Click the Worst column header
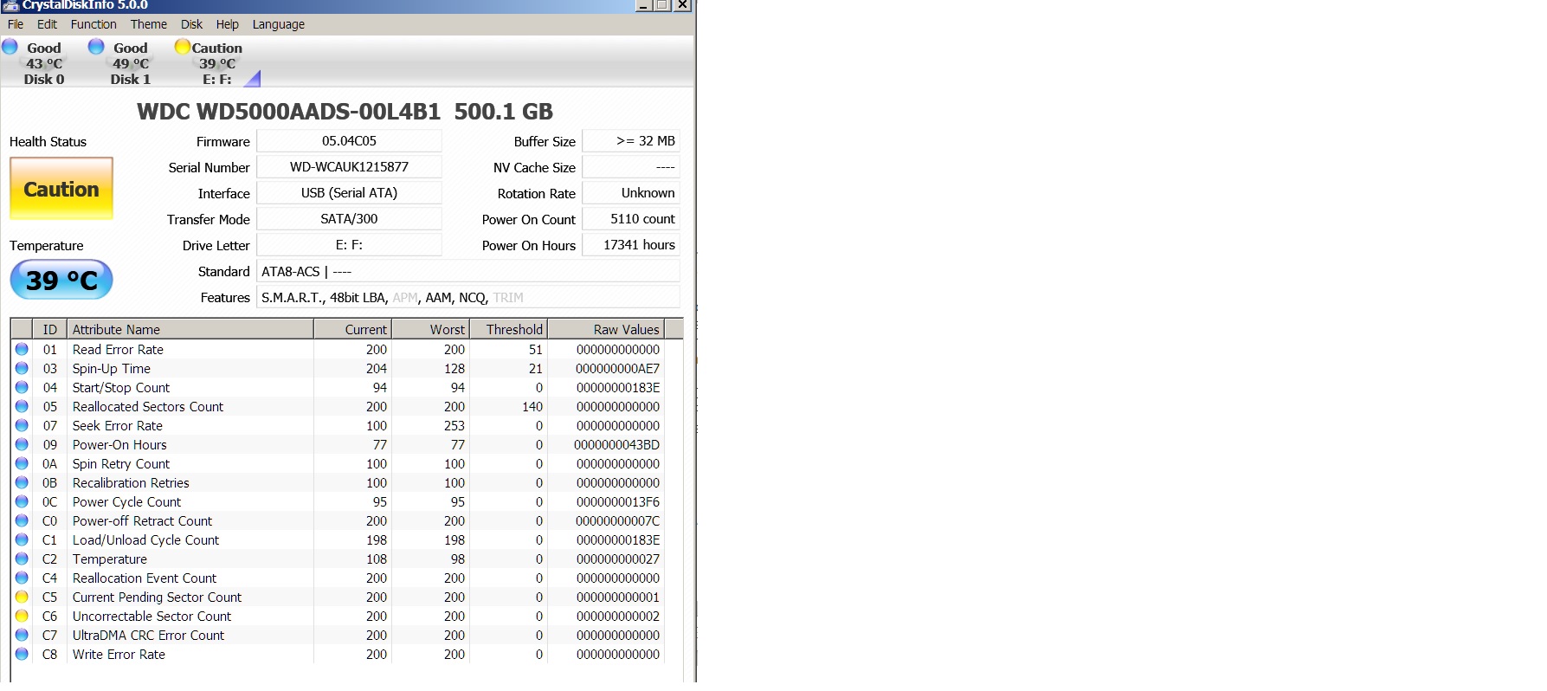The height and width of the screenshot is (691, 1547). pos(430,329)
